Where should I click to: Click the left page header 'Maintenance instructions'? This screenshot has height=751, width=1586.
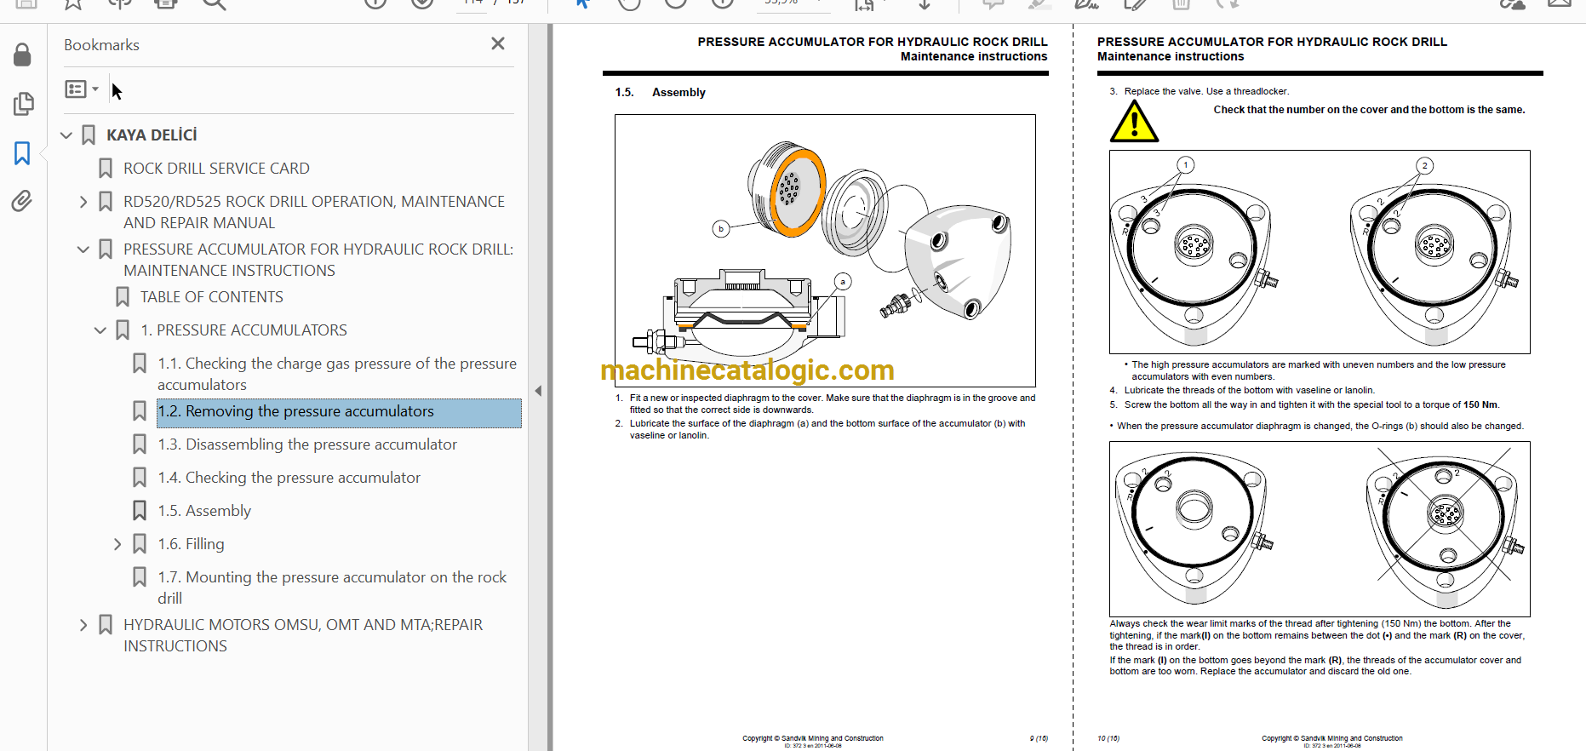pyautogui.click(x=974, y=56)
